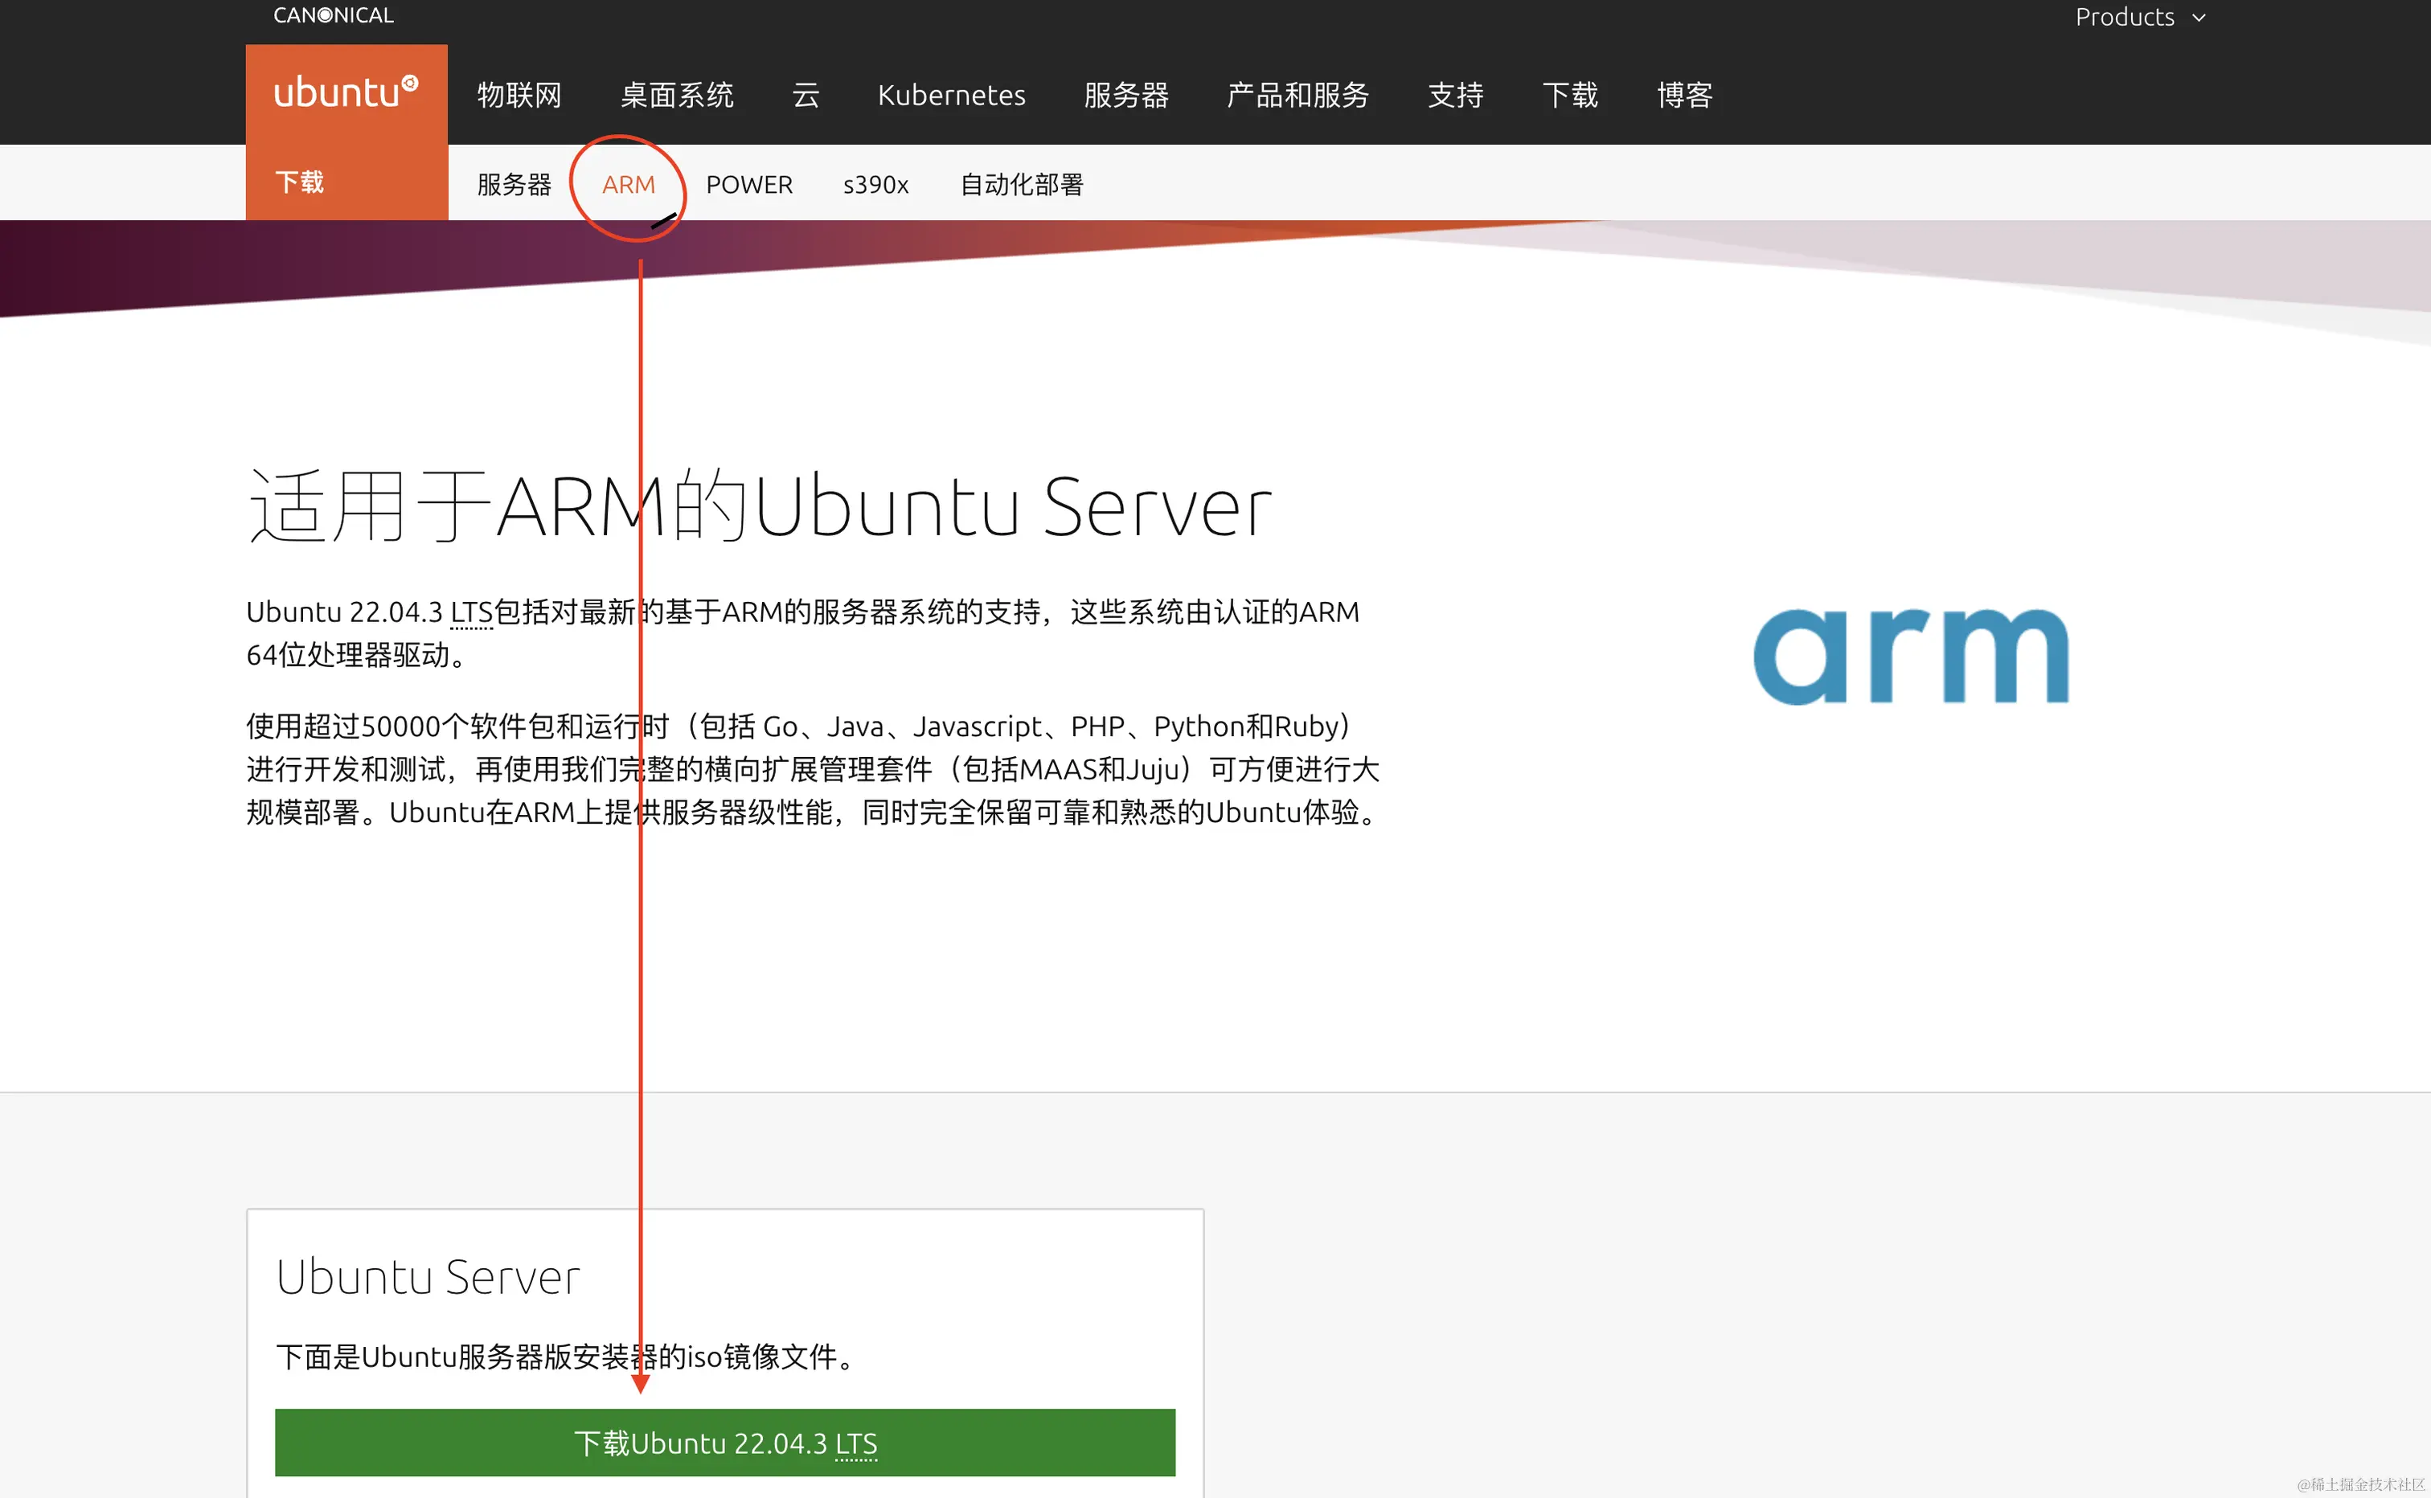Switch to the POWER sub-navigation tab
The height and width of the screenshot is (1498, 2431).
(749, 184)
